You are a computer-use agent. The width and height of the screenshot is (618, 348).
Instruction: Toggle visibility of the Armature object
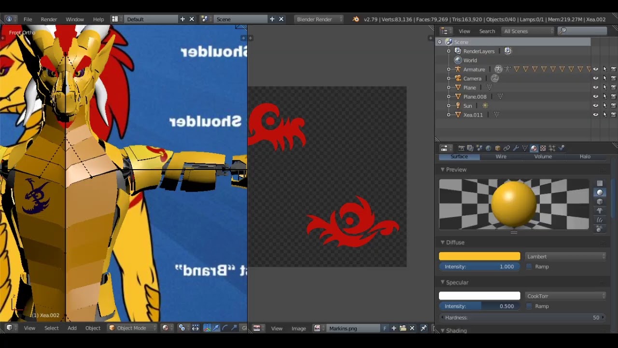(595, 69)
